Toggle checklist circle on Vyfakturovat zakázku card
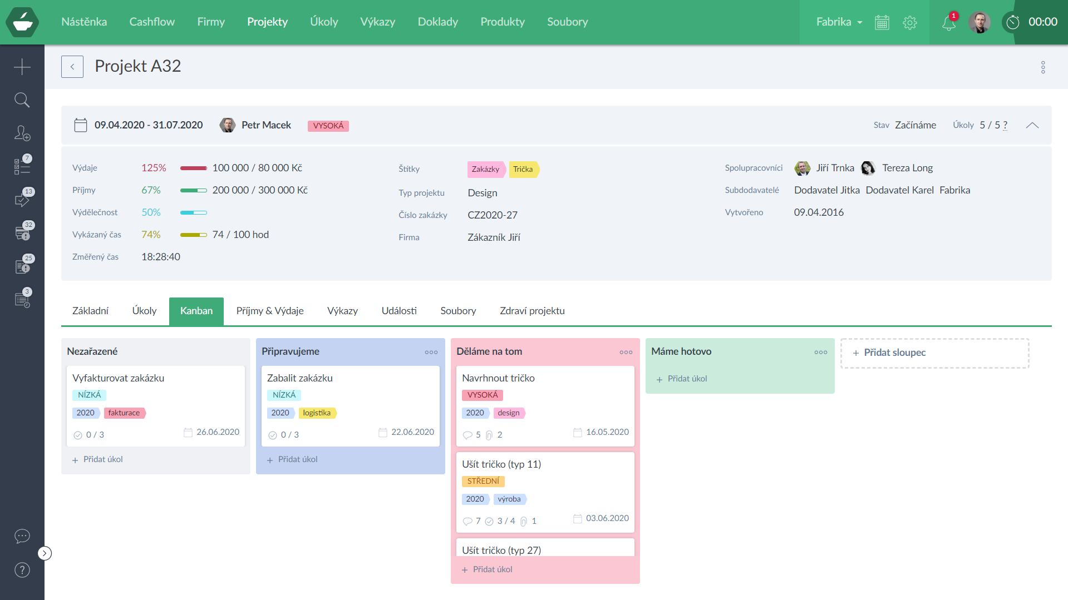Viewport: 1068px width, 600px height. coord(78,435)
